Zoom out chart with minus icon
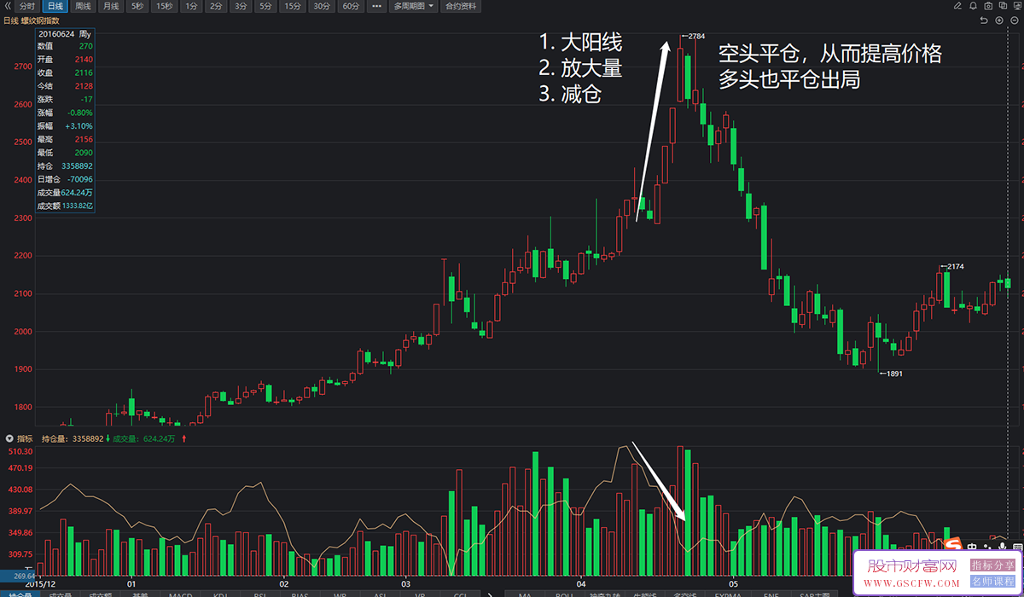Viewport: 1024px width, 597px height. [x=1014, y=20]
